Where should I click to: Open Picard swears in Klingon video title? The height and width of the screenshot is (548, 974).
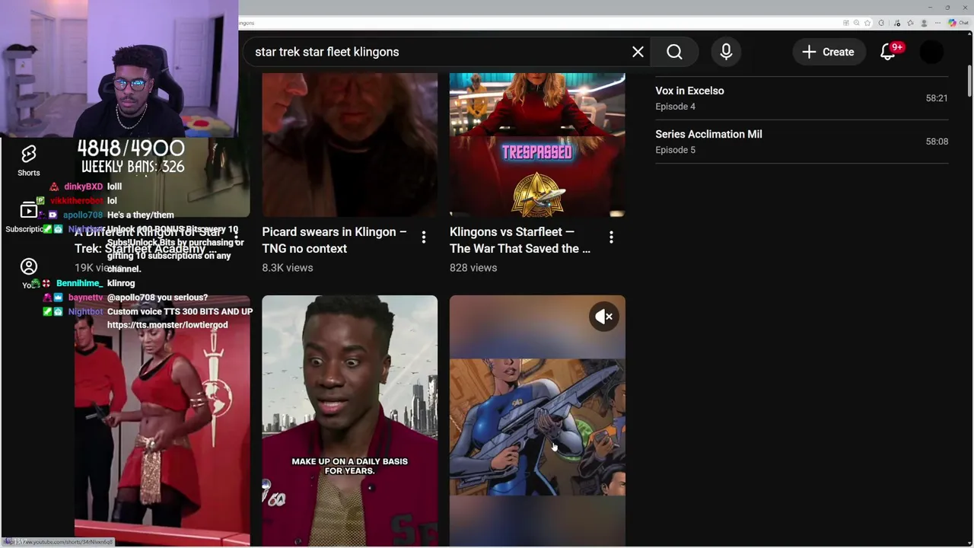tap(334, 240)
